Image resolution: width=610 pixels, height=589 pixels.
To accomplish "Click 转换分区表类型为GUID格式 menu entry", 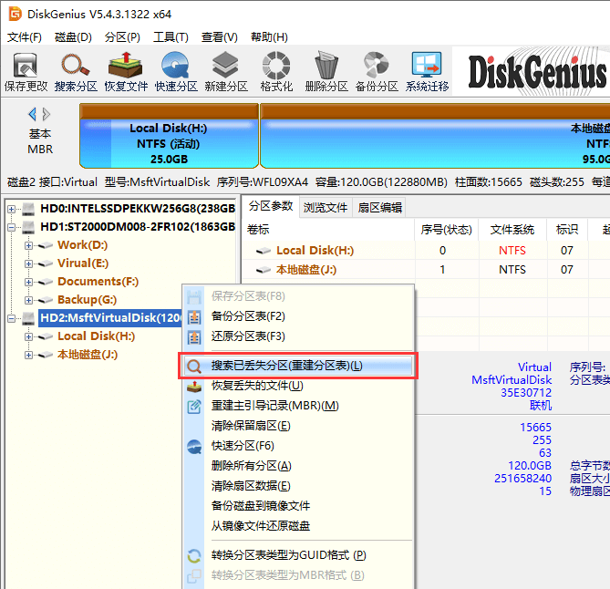I will 288,555.
